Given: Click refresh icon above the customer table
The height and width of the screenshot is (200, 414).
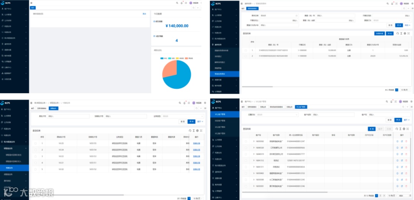Looking at the screenshot, I should tap(397, 128).
